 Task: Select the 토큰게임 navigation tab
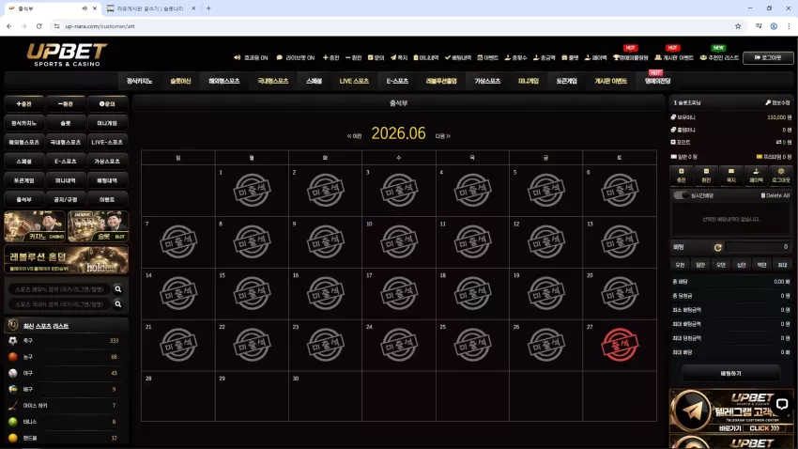click(566, 81)
